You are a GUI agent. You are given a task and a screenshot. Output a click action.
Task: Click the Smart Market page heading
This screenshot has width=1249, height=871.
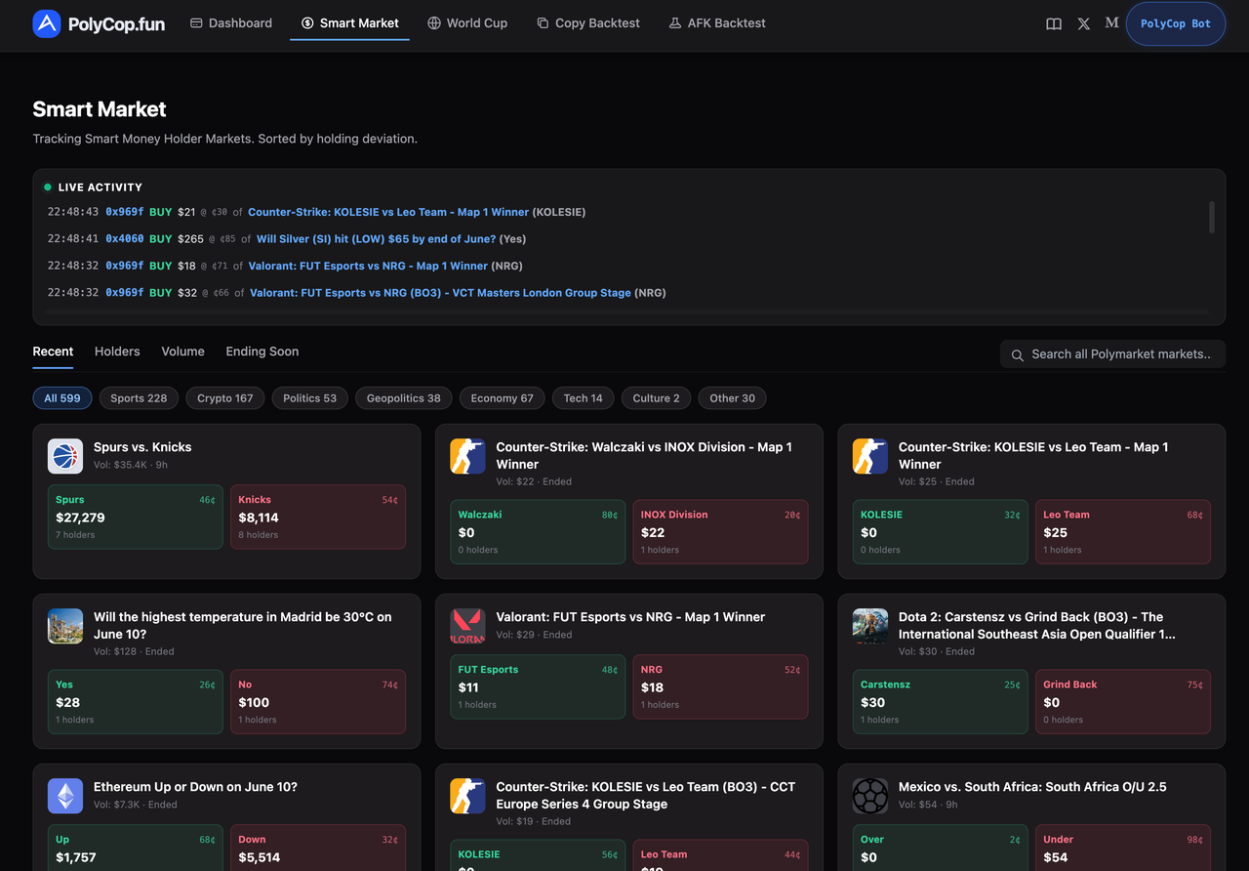[100, 109]
